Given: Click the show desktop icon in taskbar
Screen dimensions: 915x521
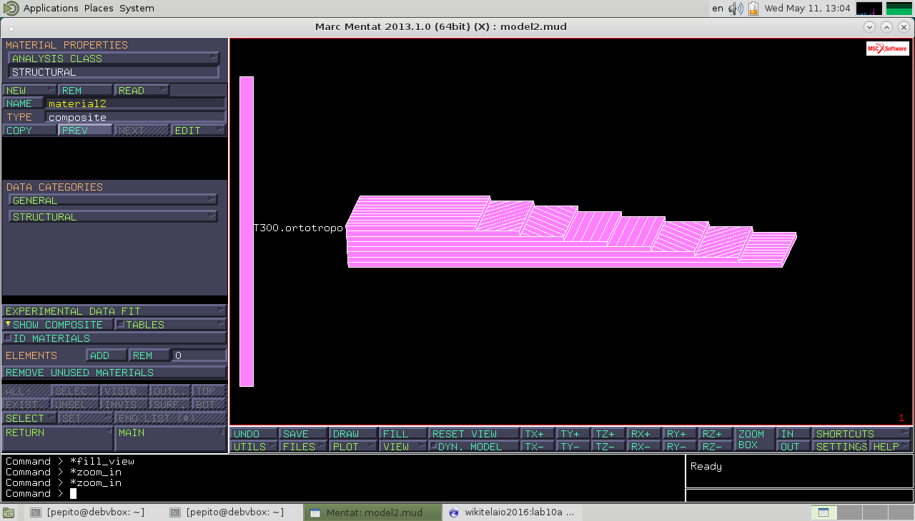Looking at the screenshot, I should pyautogui.click(x=9, y=512).
